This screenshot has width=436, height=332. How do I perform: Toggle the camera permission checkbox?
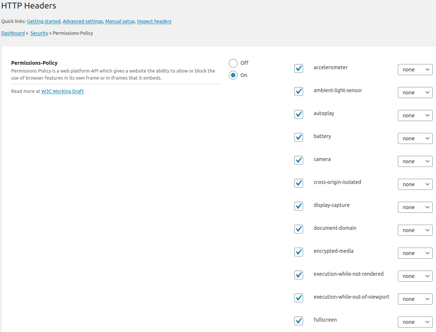click(298, 160)
